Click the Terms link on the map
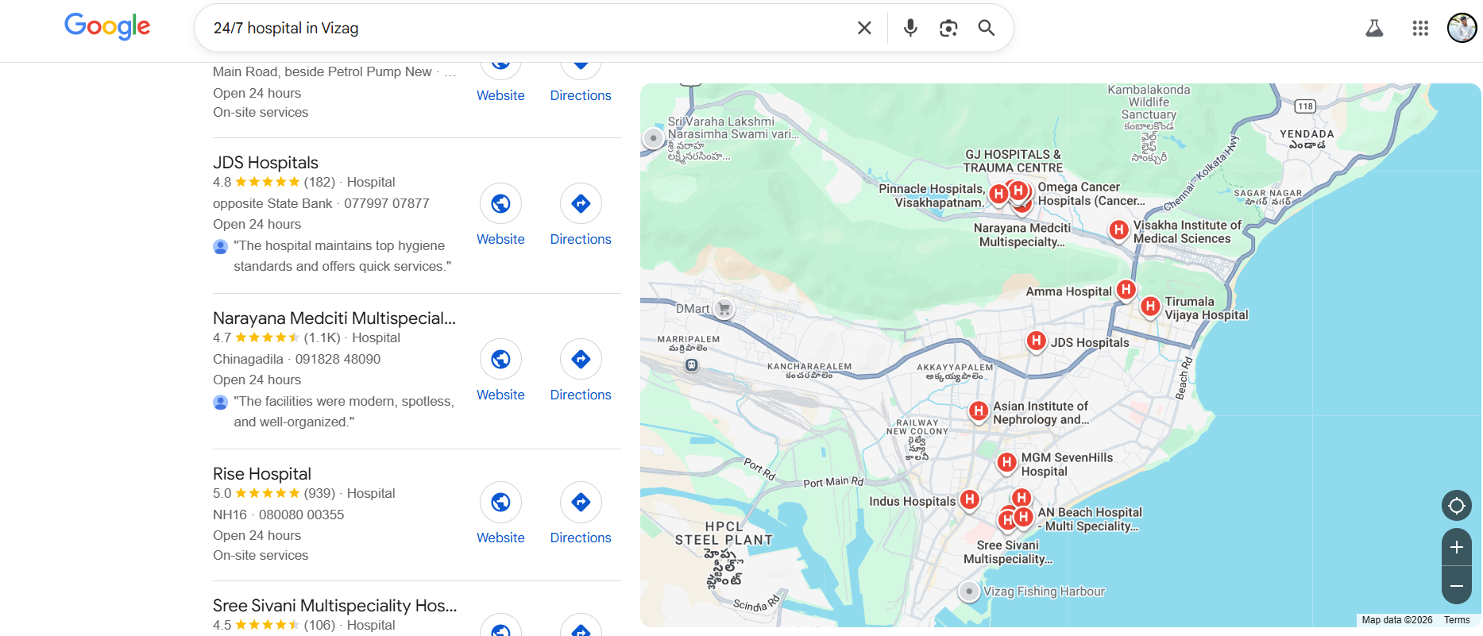The height and width of the screenshot is (636, 1483). click(x=1457, y=620)
